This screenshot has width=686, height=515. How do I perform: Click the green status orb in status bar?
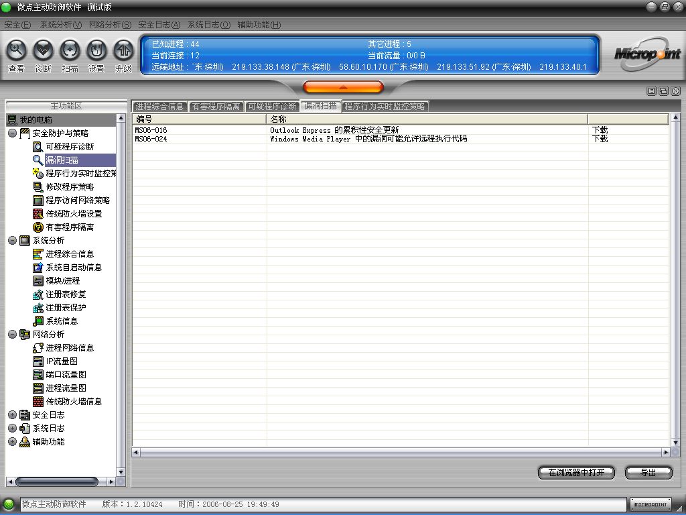(8, 504)
